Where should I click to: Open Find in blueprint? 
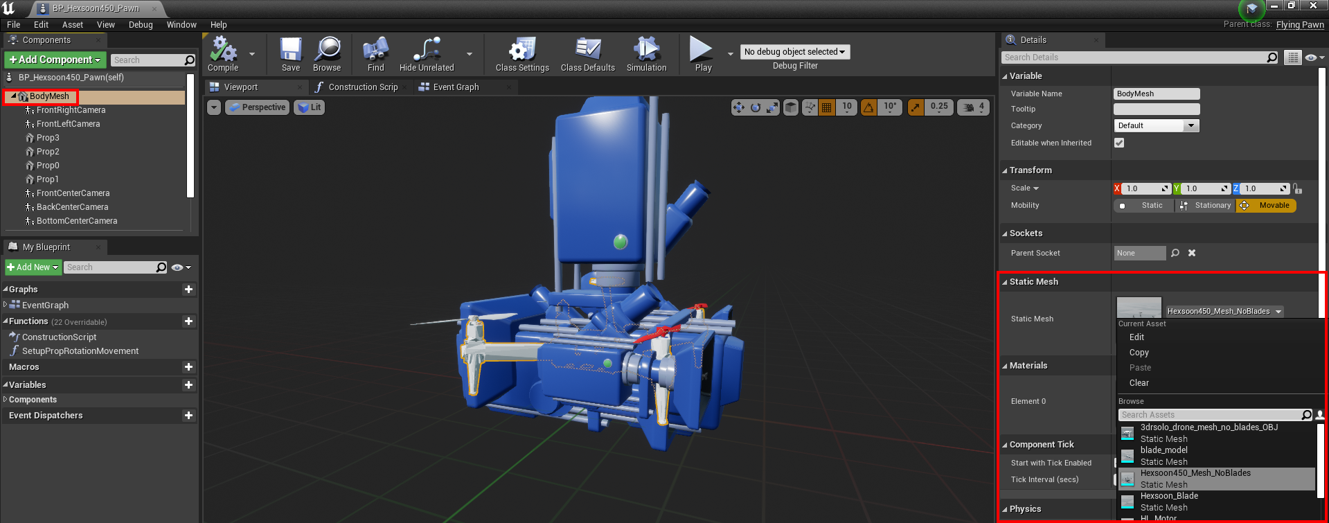click(375, 54)
